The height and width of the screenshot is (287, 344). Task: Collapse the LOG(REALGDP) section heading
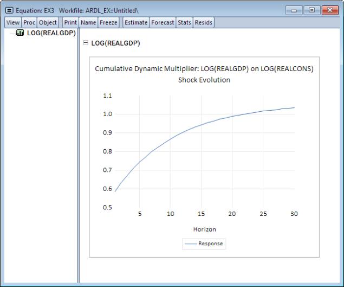[x=86, y=43]
